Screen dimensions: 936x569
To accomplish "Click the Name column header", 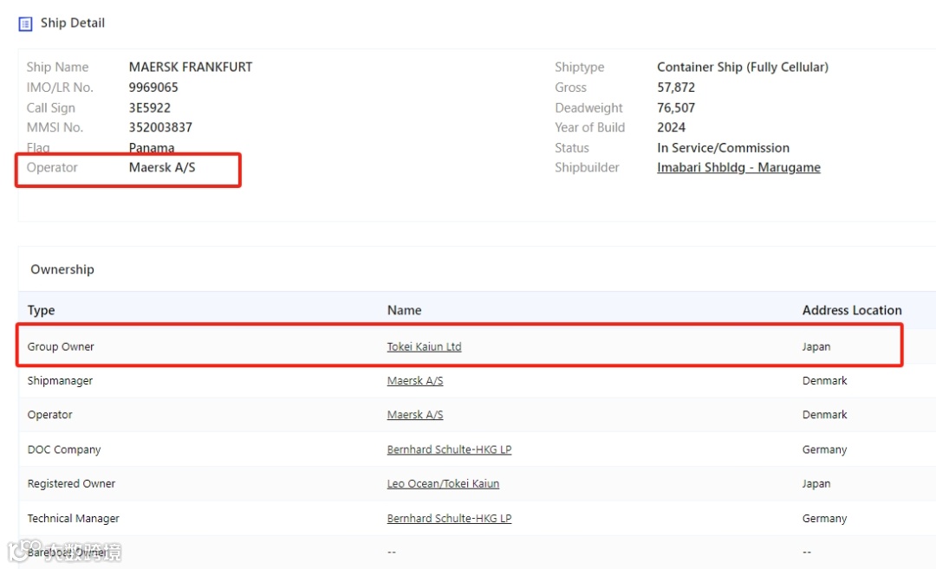I will 404,310.
